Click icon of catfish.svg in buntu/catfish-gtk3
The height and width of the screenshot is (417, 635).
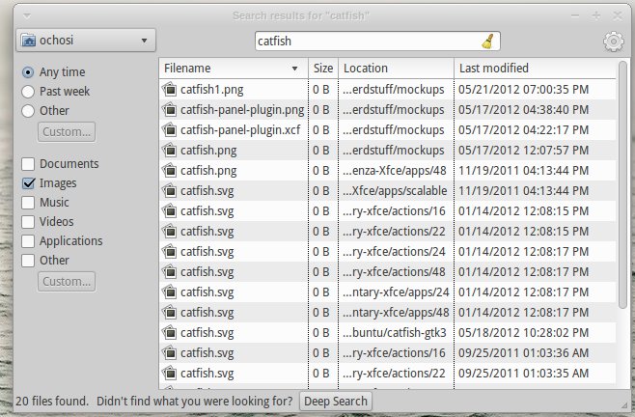pos(170,332)
